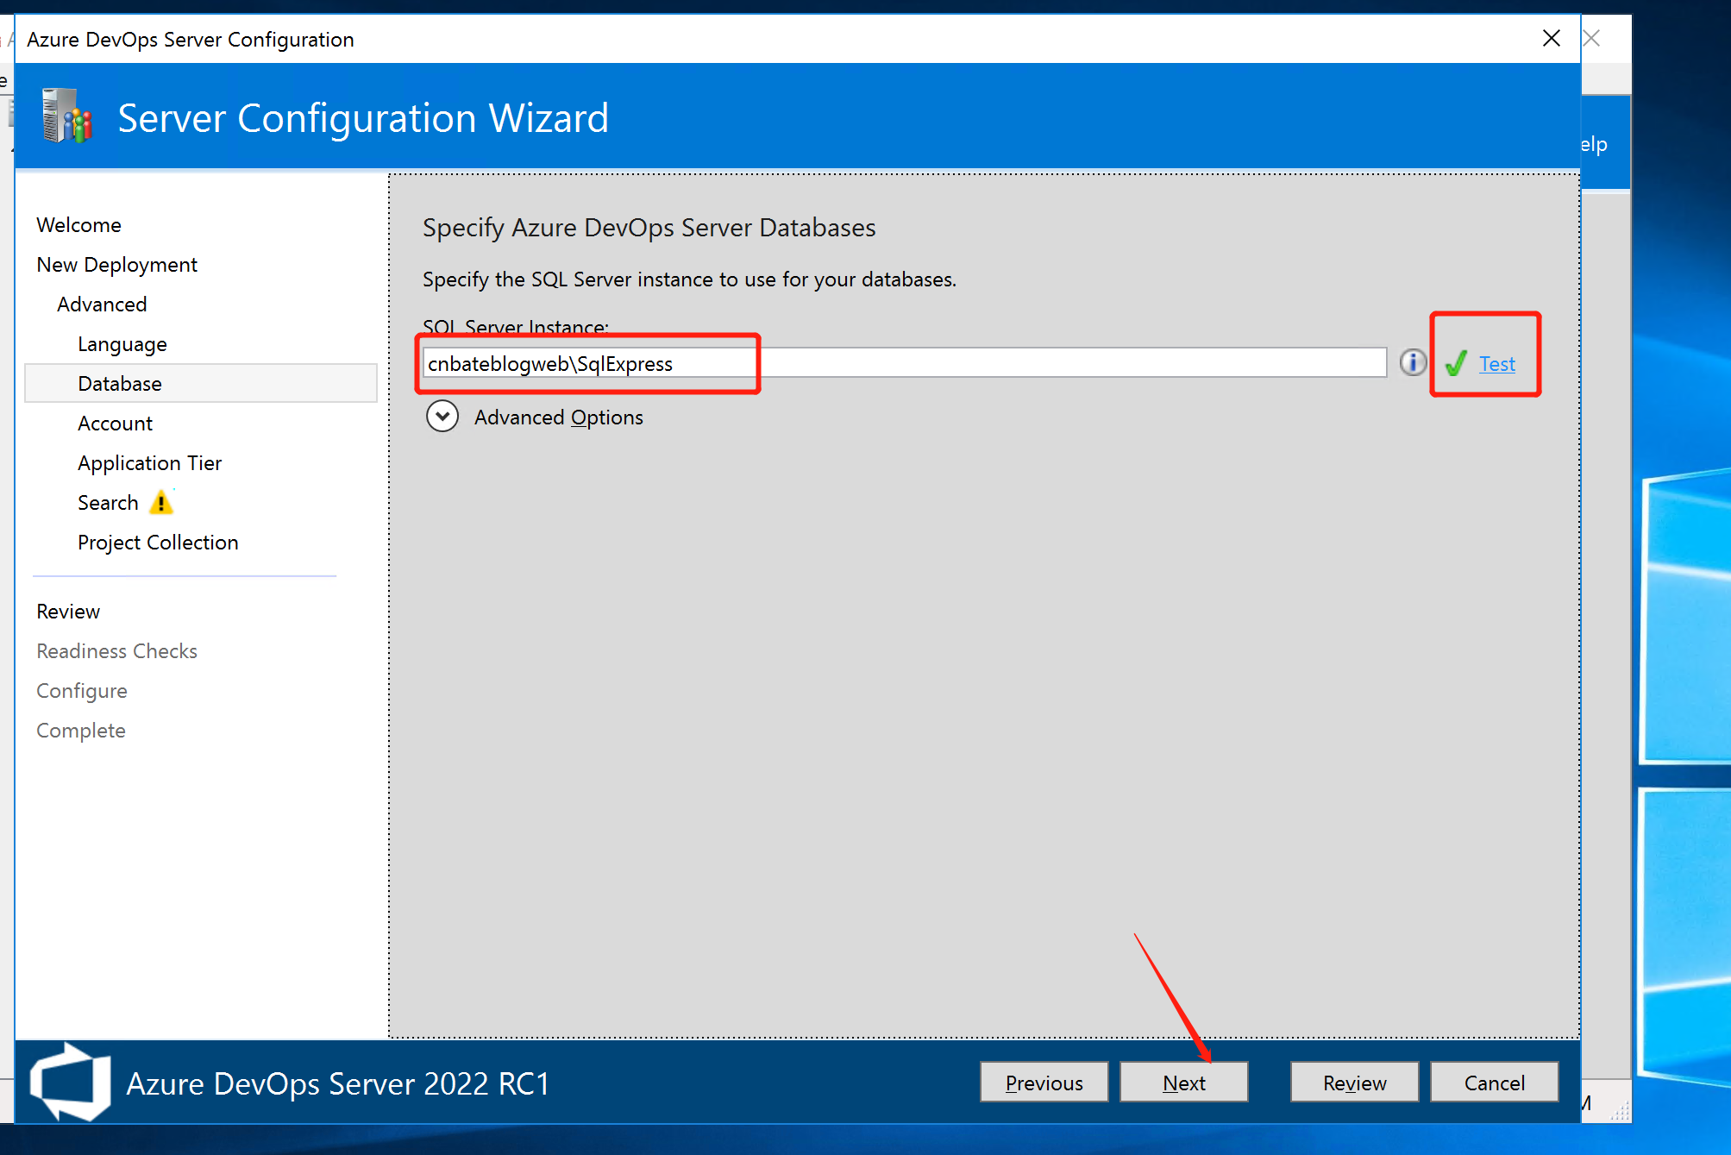Select Advanced in the sidebar

point(102,304)
